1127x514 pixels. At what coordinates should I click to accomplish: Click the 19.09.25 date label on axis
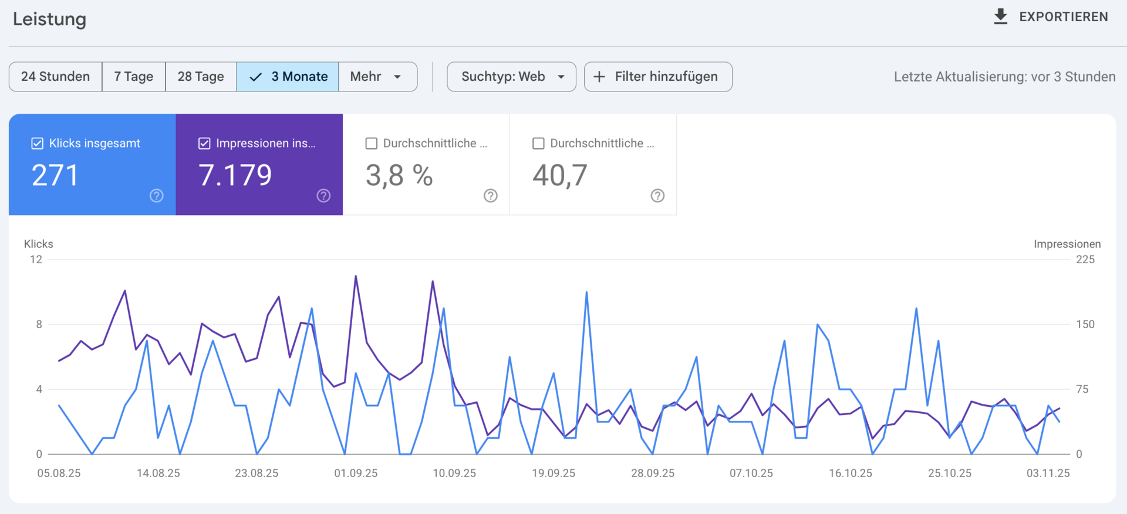(553, 473)
